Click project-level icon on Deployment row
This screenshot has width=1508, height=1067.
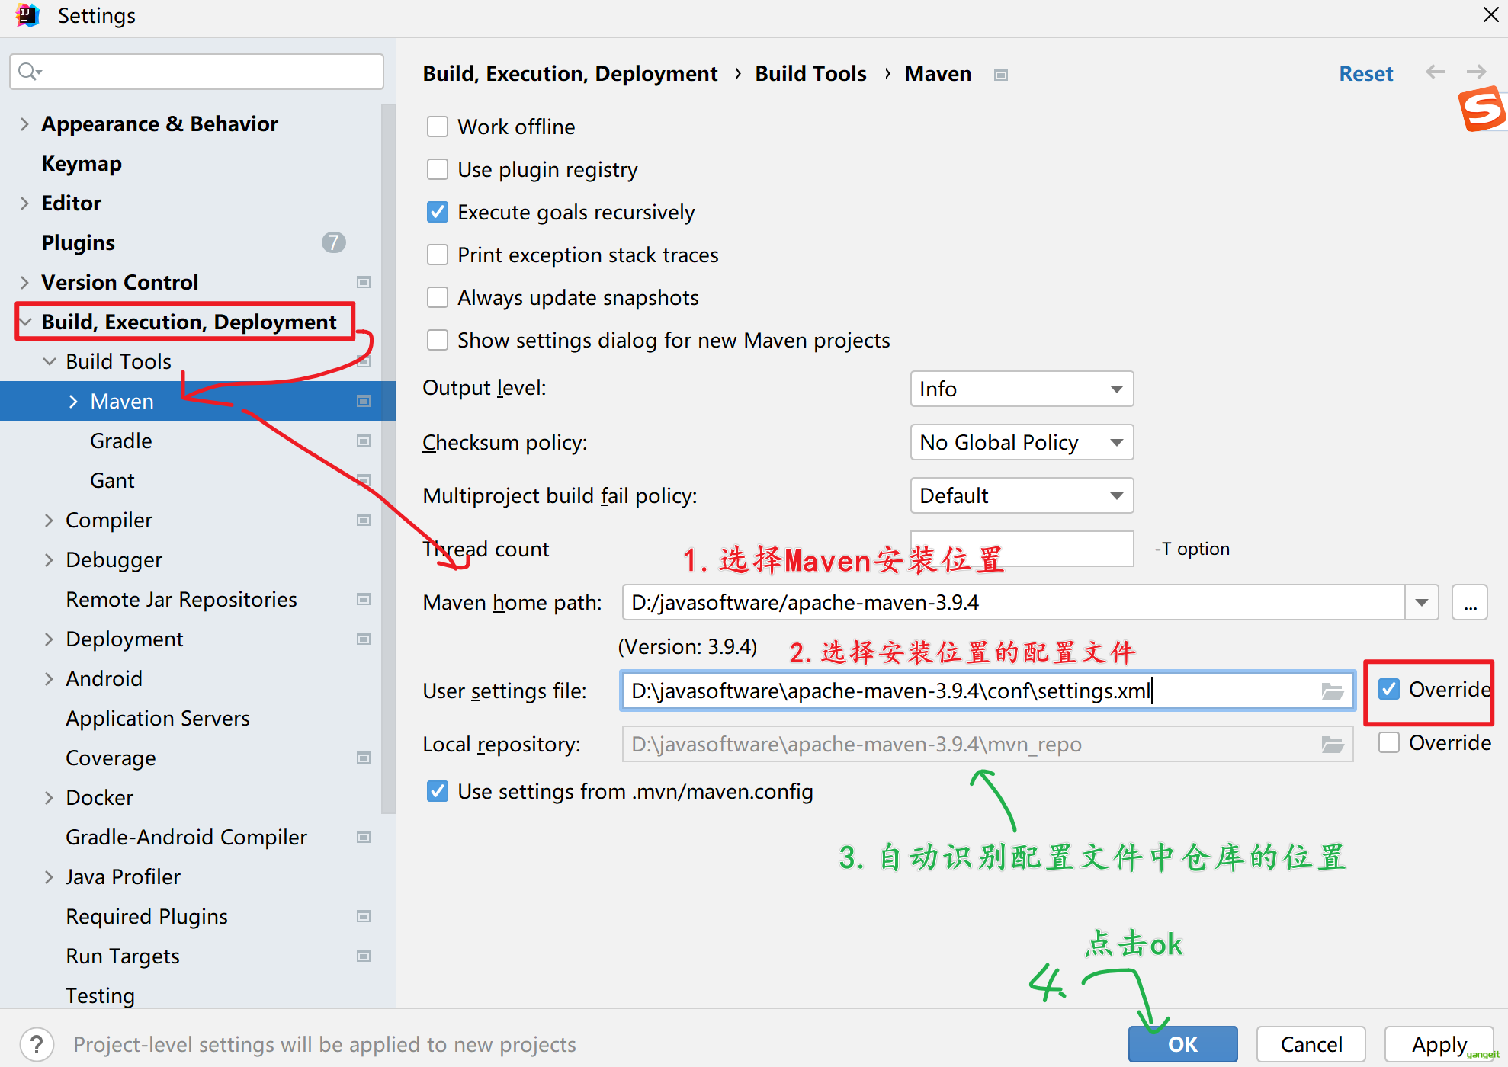point(364,639)
